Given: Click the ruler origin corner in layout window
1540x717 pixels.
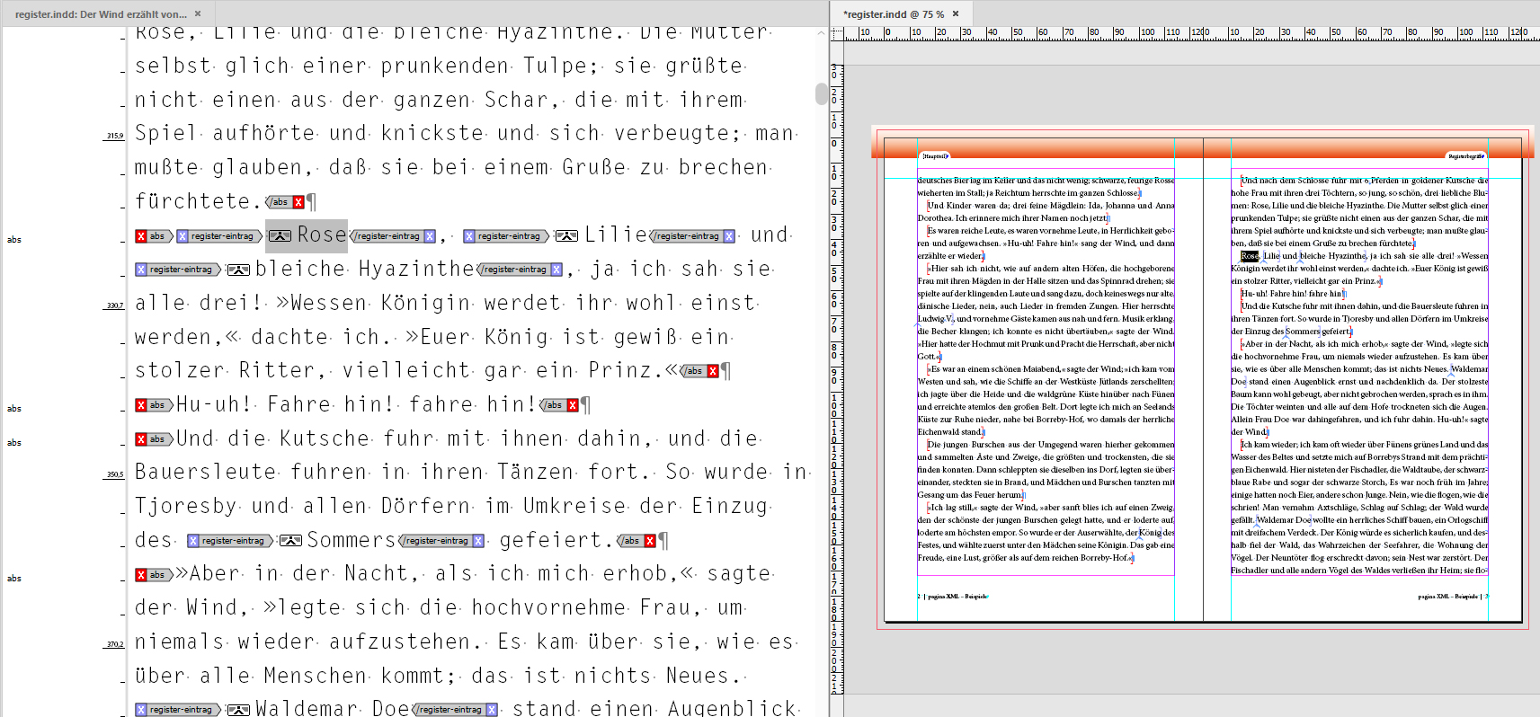Looking at the screenshot, I should tap(837, 33).
